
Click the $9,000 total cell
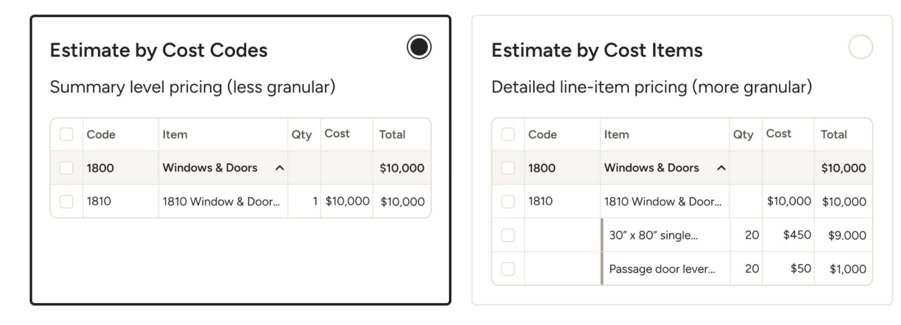click(x=847, y=235)
